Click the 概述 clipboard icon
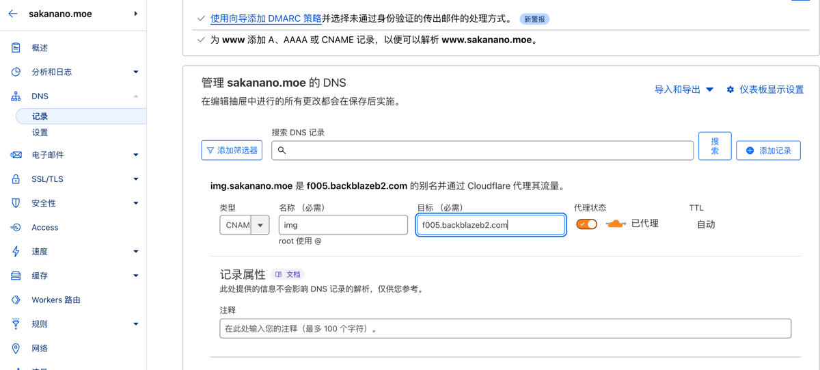Viewport: 820px width, 370px height. (x=16, y=48)
